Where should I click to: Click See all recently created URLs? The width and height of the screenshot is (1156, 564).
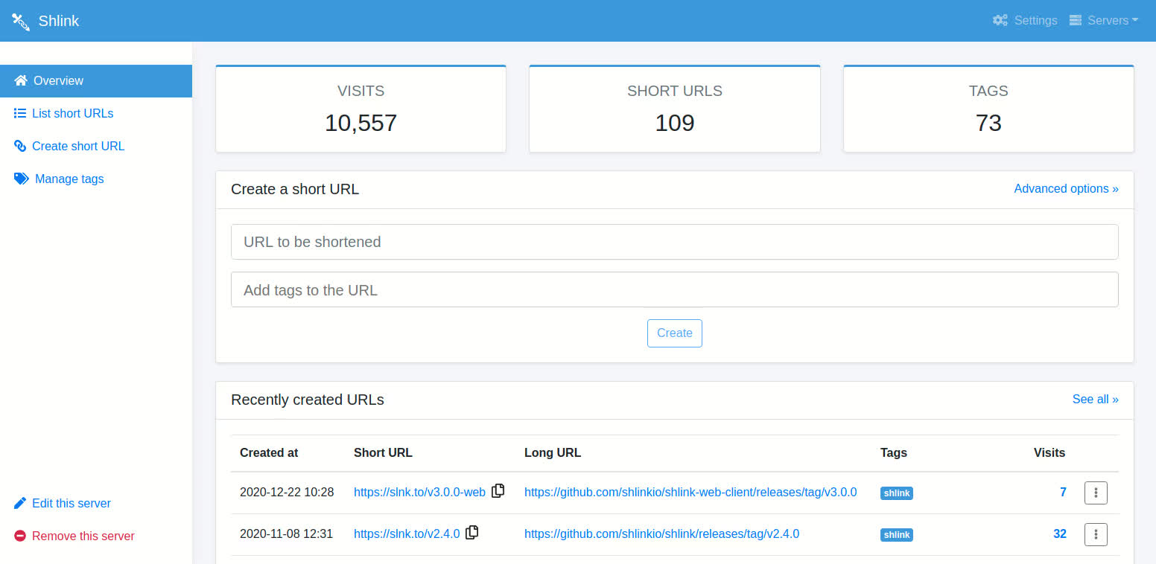tap(1095, 400)
